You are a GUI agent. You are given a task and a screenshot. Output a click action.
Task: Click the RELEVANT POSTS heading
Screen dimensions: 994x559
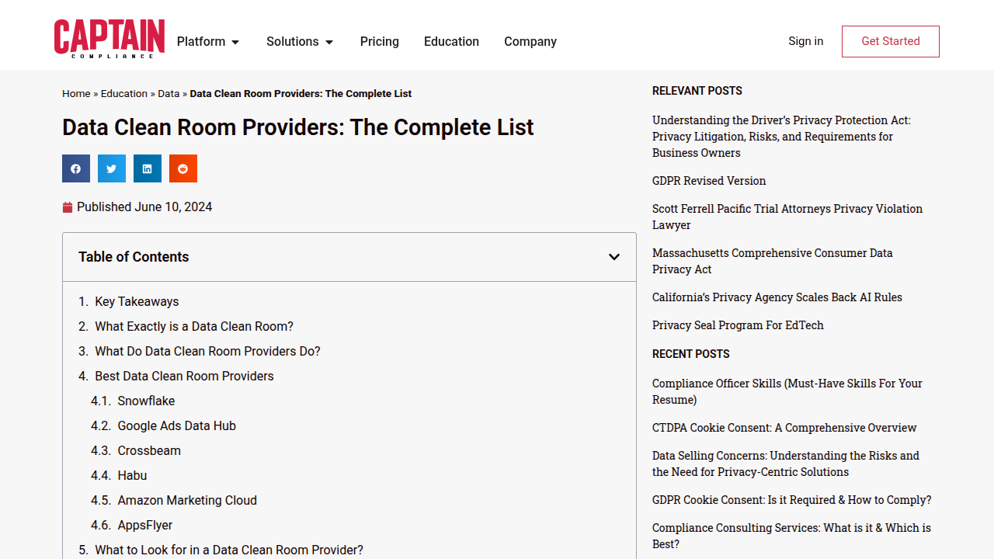point(697,91)
